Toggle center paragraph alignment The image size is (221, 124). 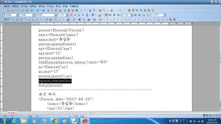(114, 15)
